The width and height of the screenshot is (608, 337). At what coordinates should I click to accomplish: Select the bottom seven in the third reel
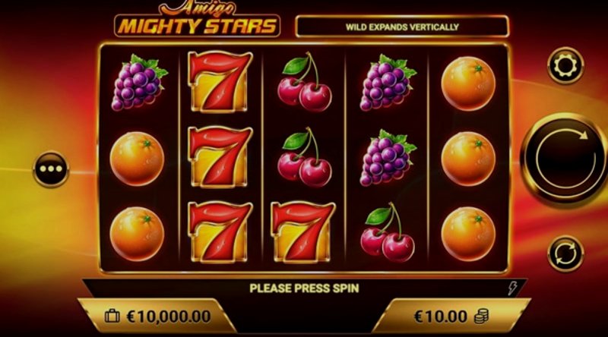[x=302, y=232]
